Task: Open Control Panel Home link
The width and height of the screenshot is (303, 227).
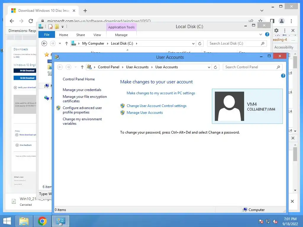Action: click(79, 79)
